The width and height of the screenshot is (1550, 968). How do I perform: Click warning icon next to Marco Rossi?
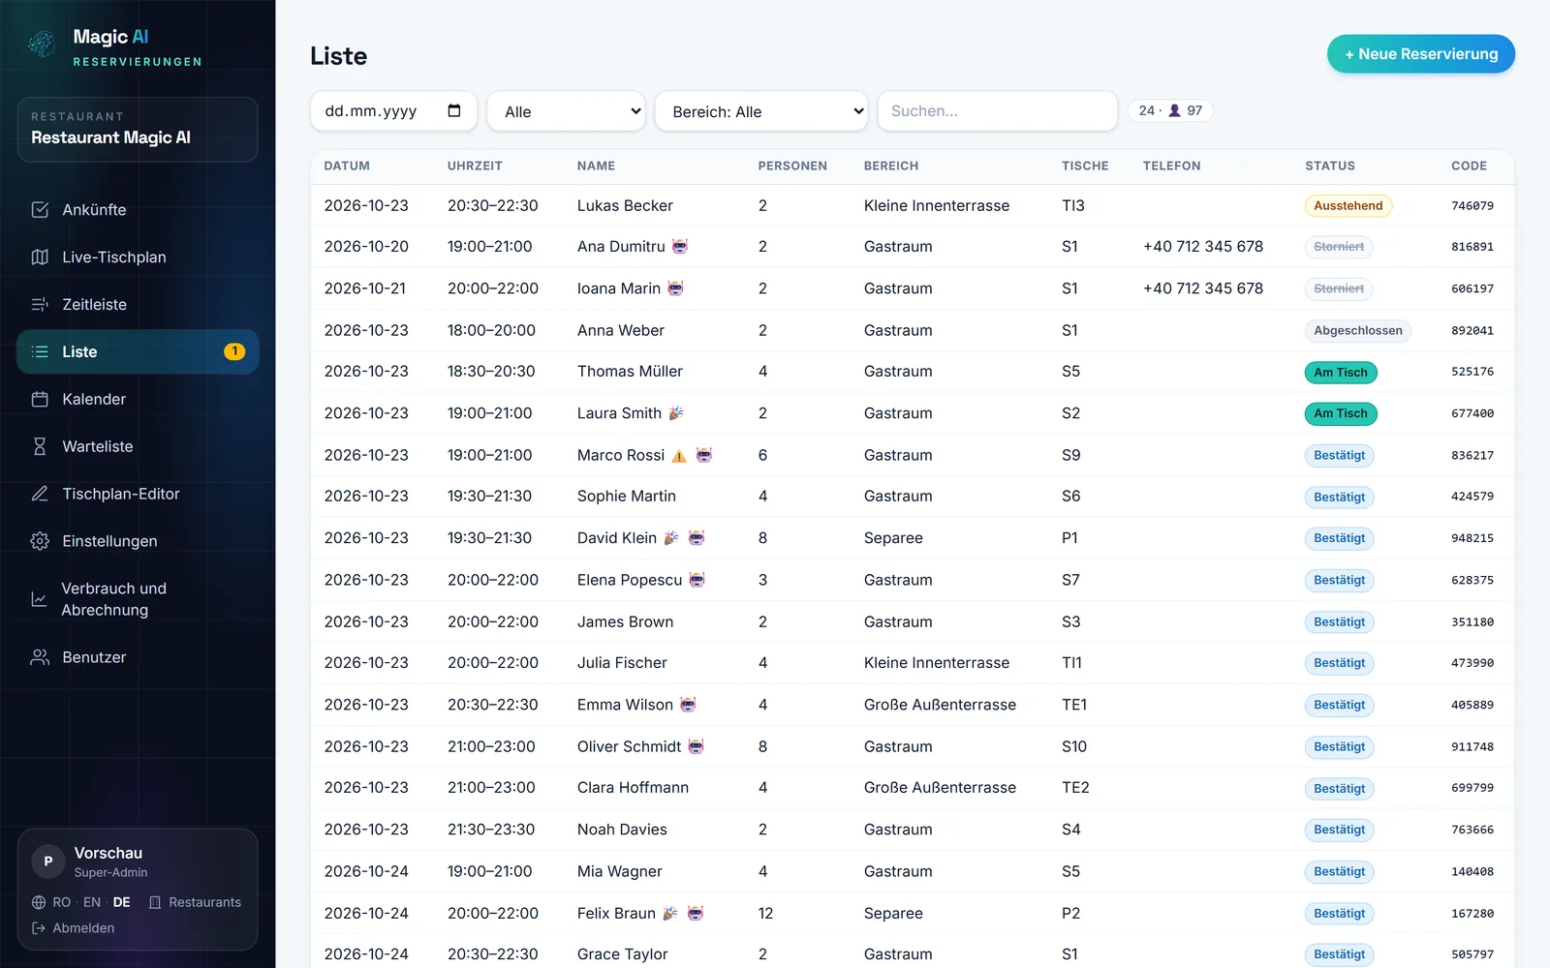[679, 456]
